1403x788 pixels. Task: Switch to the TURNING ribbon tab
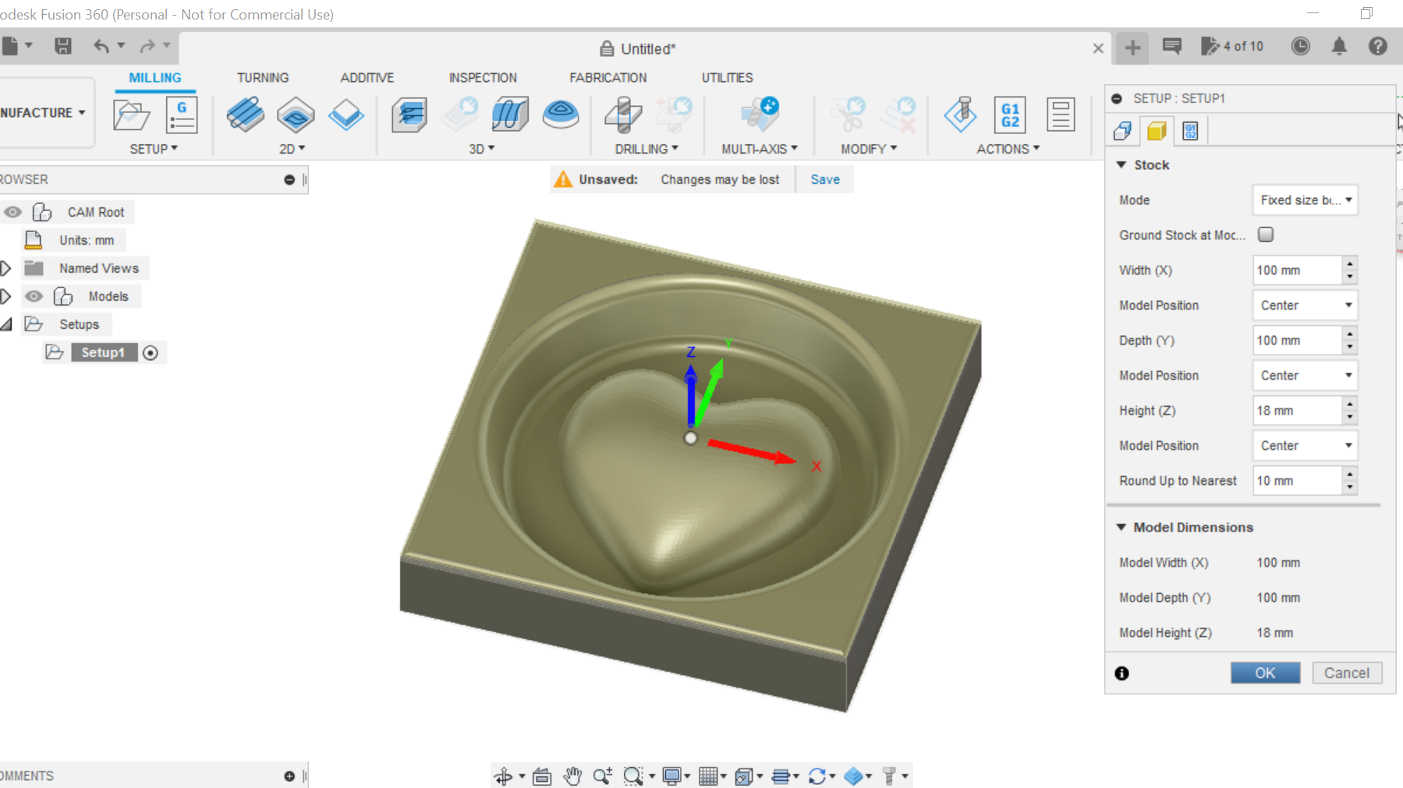[x=263, y=77]
